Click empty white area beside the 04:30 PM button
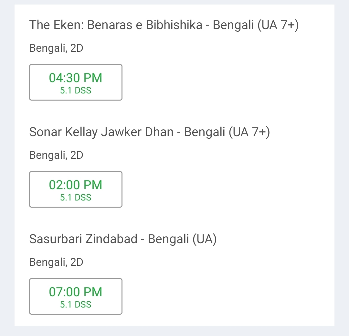The height and width of the screenshot is (336, 349). click(x=223, y=82)
